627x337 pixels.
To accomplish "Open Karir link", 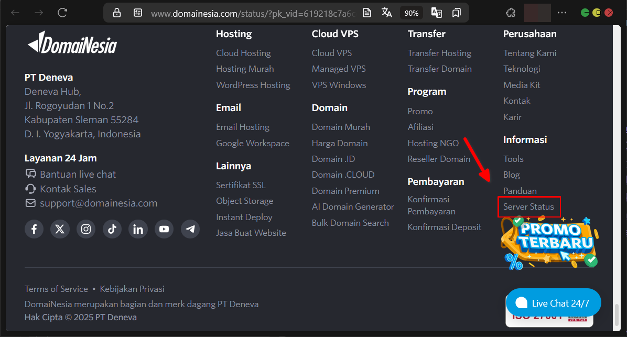I will (x=513, y=117).
